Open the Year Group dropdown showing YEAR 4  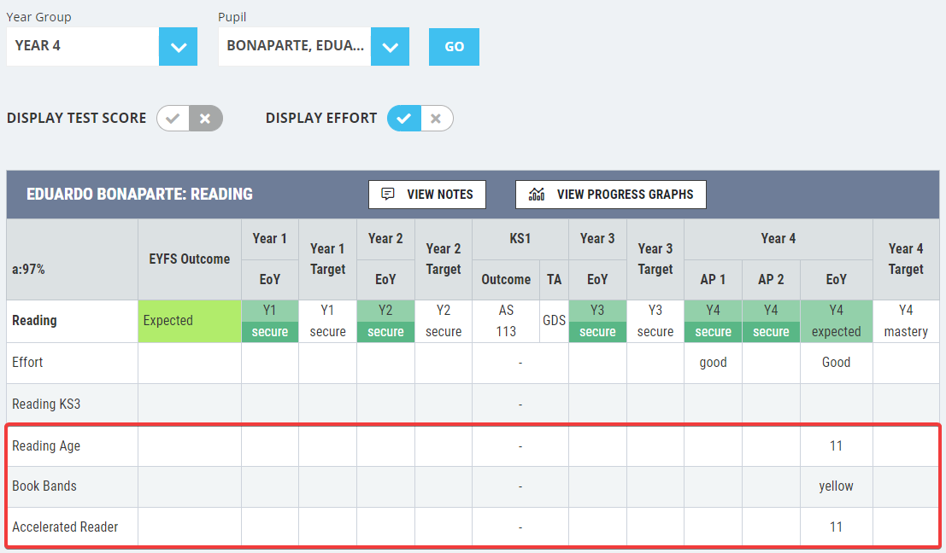[177, 46]
